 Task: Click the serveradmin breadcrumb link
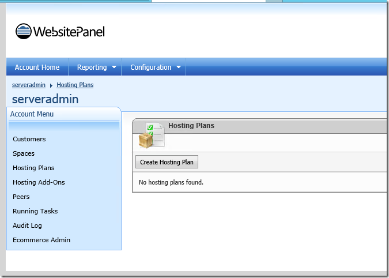click(x=29, y=85)
